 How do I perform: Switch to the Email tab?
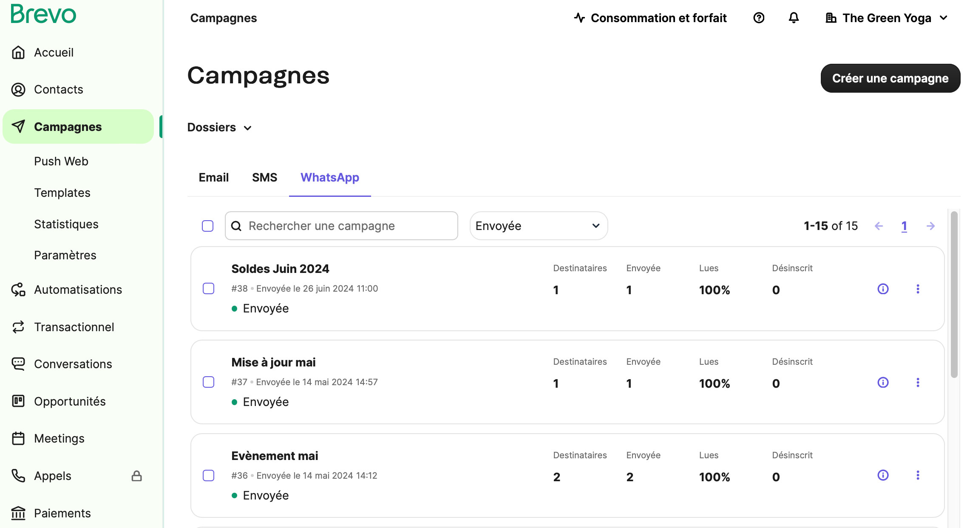click(x=213, y=178)
